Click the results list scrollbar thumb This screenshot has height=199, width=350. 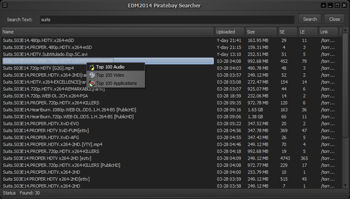[345, 85]
